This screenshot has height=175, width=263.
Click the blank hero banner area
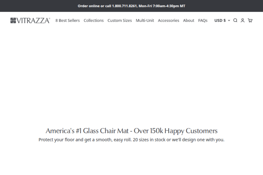[x=131, y=75]
